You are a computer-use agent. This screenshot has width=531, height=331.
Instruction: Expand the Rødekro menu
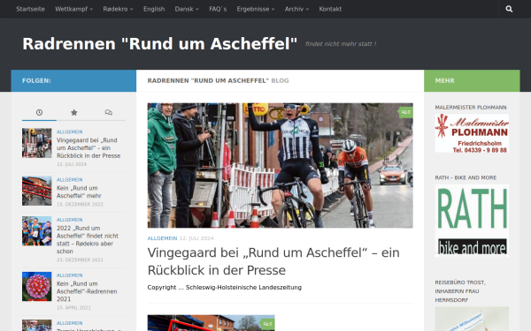click(118, 9)
